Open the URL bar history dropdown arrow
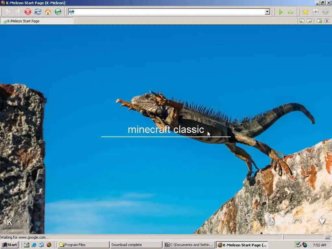Viewport: 332px width, 249px height. click(x=267, y=12)
